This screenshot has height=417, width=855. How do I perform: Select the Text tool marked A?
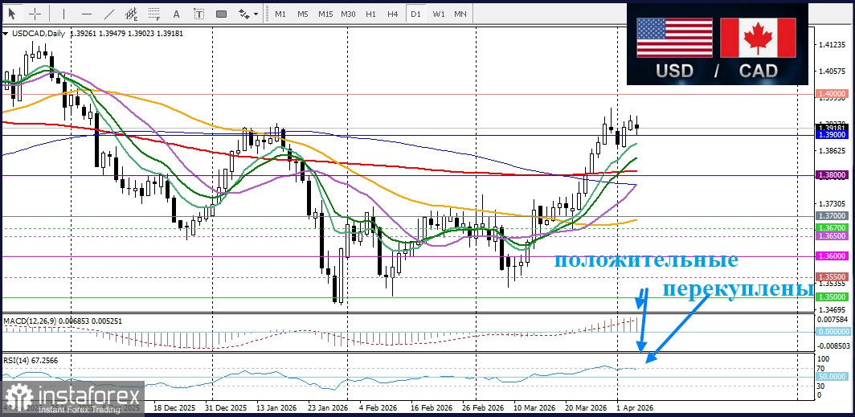[176, 14]
